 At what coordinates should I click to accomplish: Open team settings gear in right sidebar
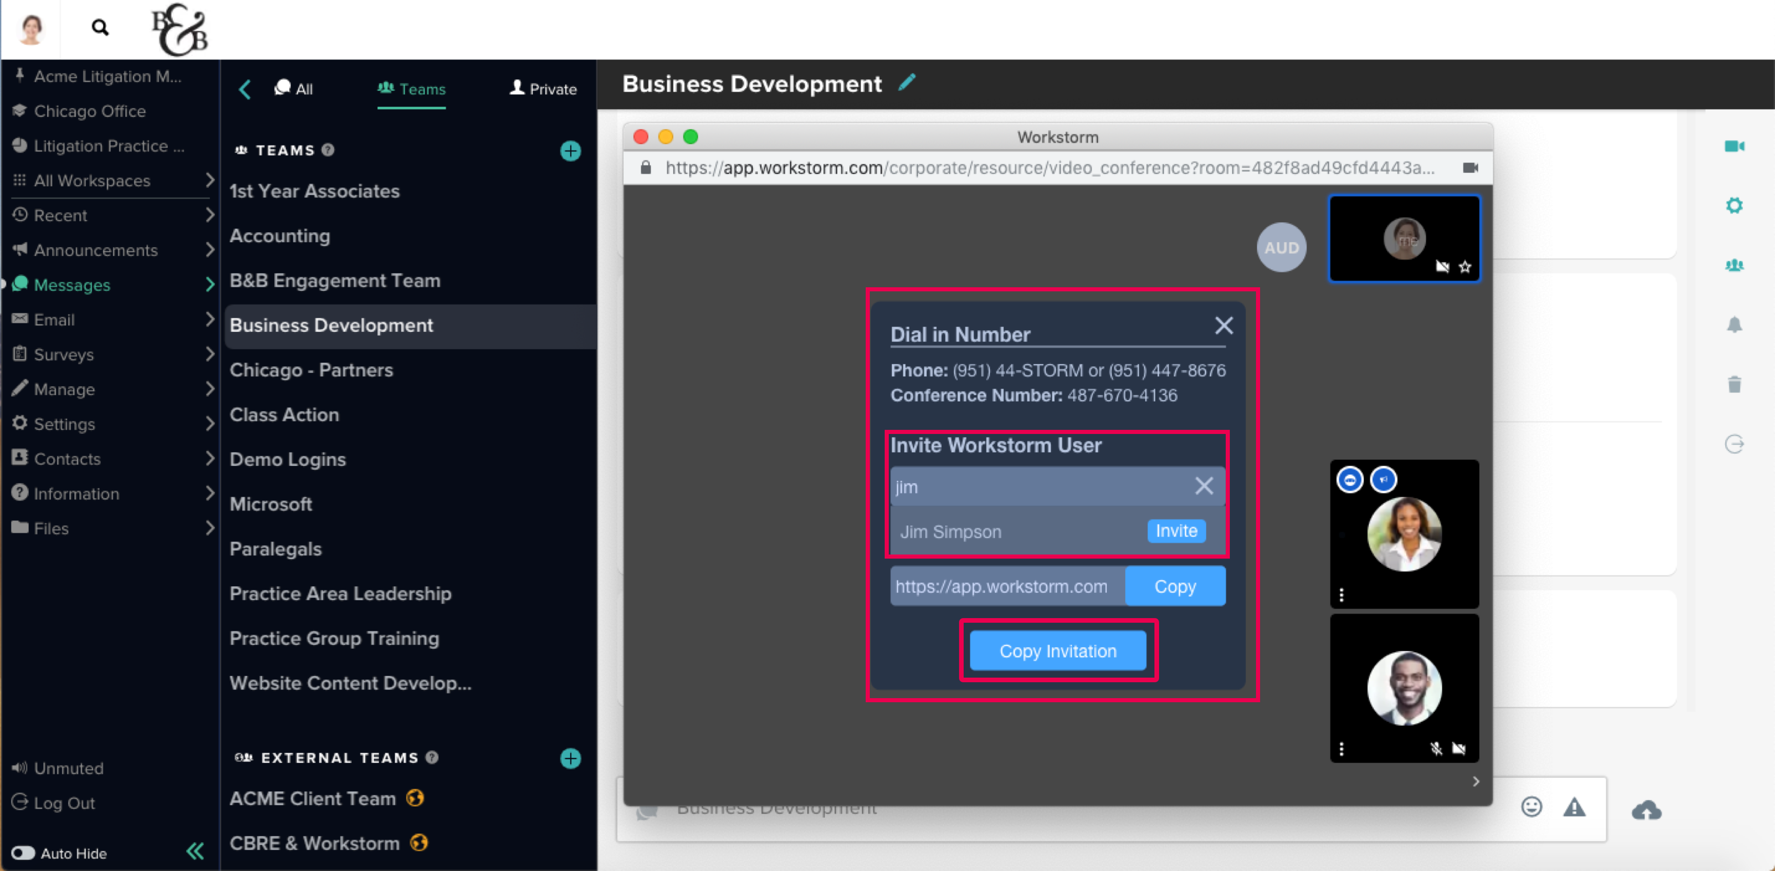pyautogui.click(x=1734, y=205)
